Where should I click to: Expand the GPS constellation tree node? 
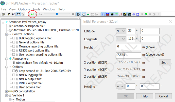pos(7,91)
